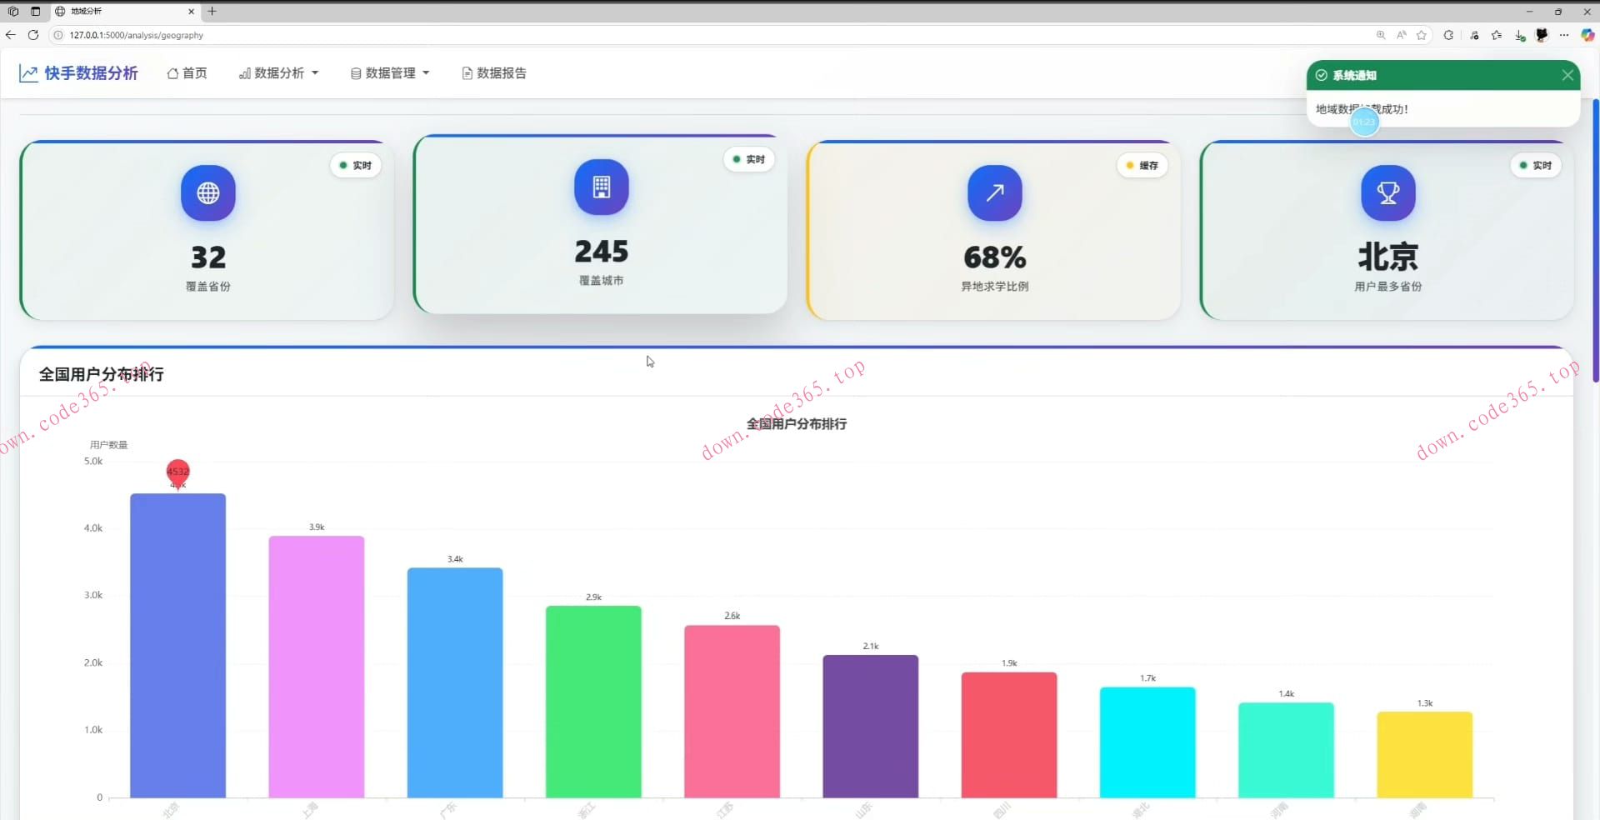1600x820 pixels.
Task: Select the 北京 top province value
Action: pyautogui.click(x=1388, y=257)
